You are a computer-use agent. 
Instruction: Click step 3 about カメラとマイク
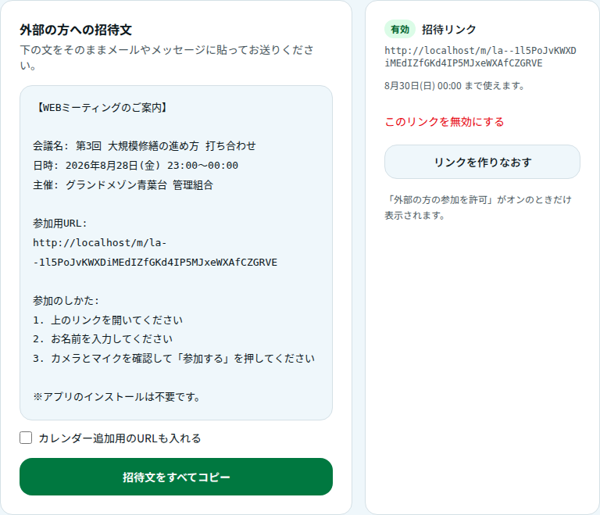173,359
